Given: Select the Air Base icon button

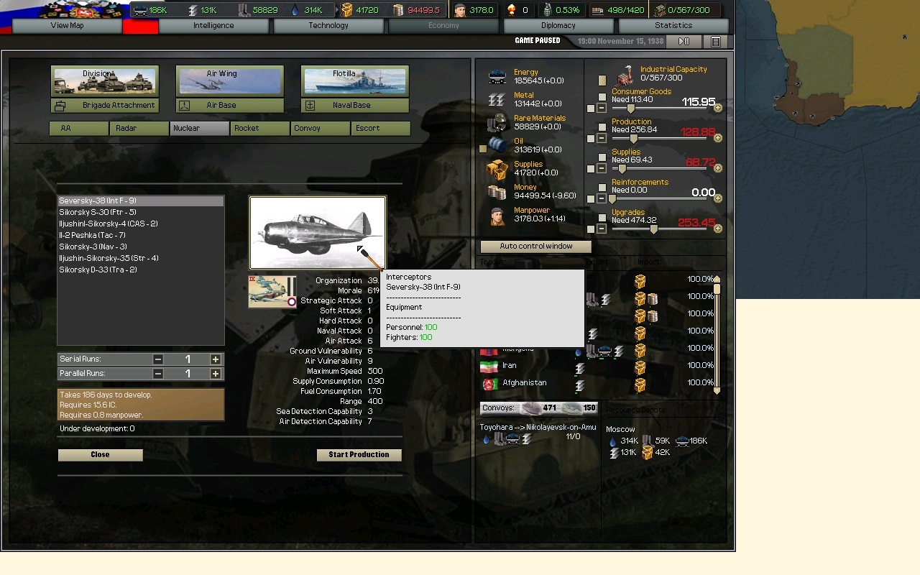Looking at the screenshot, I should click(185, 106).
